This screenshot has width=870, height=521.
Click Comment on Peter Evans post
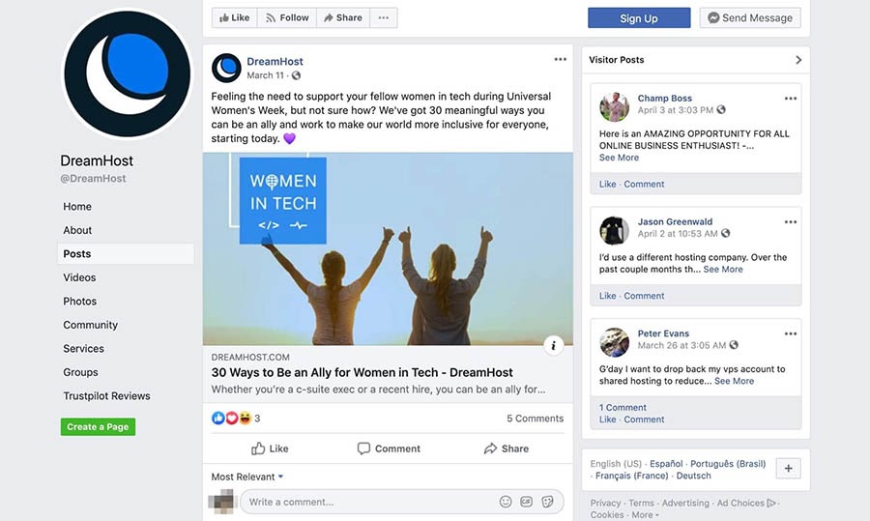coord(644,420)
